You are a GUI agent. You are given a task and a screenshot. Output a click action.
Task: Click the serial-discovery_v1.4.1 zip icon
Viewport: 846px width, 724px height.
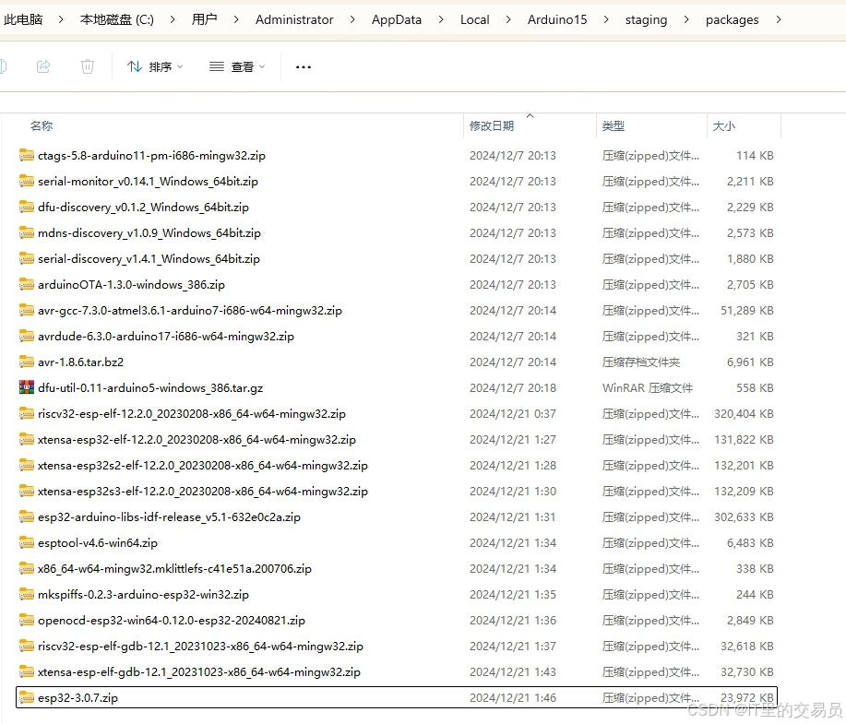point(27,259)
